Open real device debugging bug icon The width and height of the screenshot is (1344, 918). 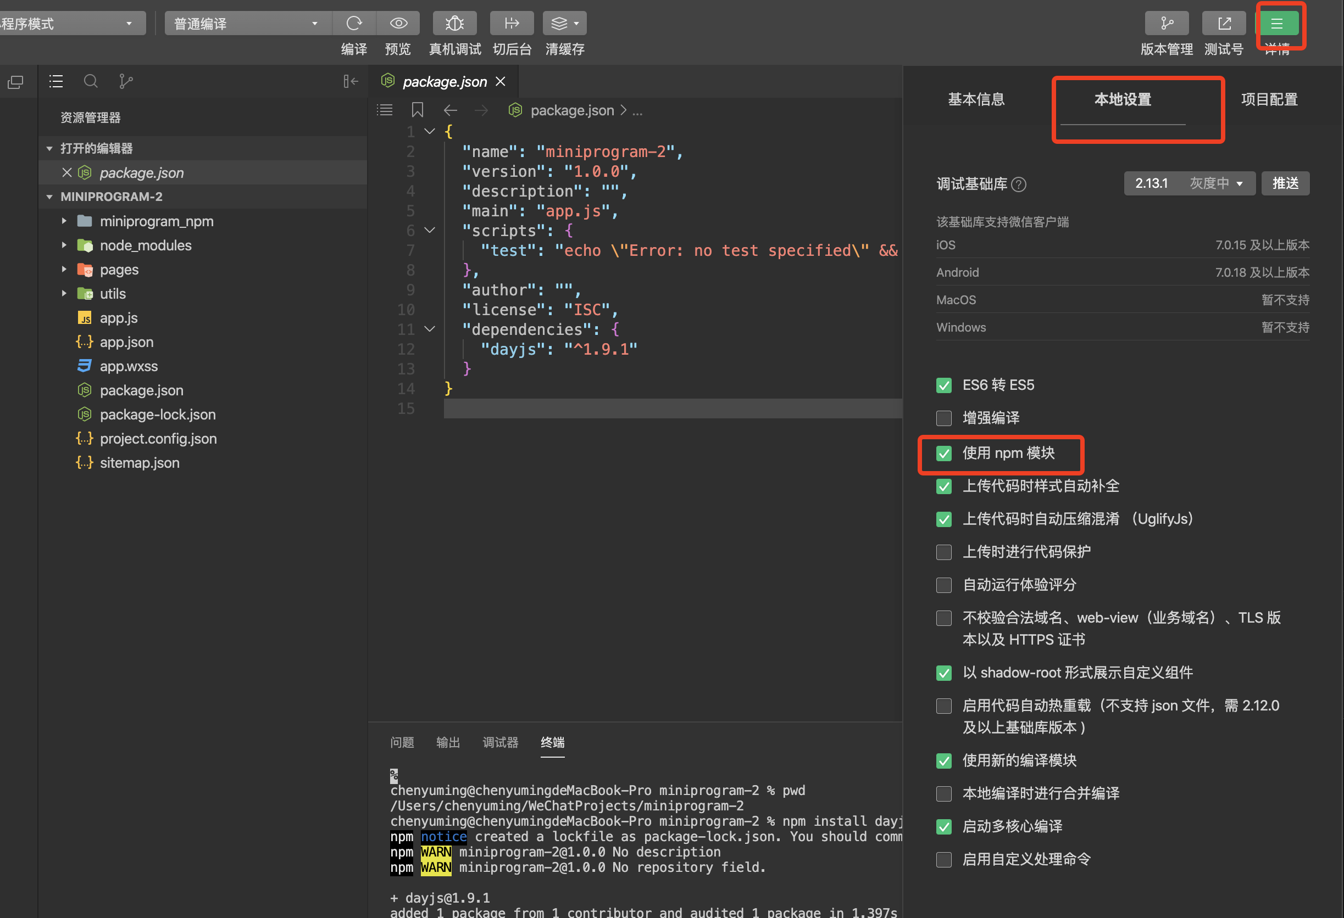(x=454, y=23)
